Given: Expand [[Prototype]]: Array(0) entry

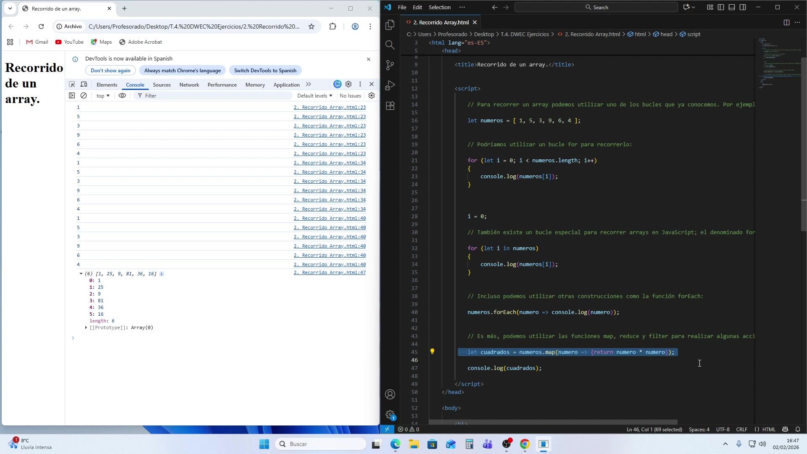Looking at the screenshot, I should coord(86,327).
